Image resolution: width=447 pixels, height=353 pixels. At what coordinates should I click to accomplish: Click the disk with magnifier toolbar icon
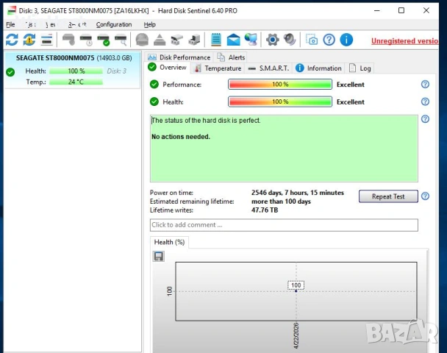pyautogui.click(x=121, y=40)
